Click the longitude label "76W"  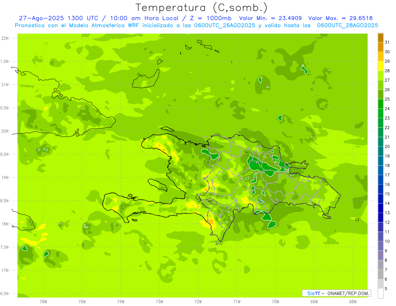click(43, 302)
